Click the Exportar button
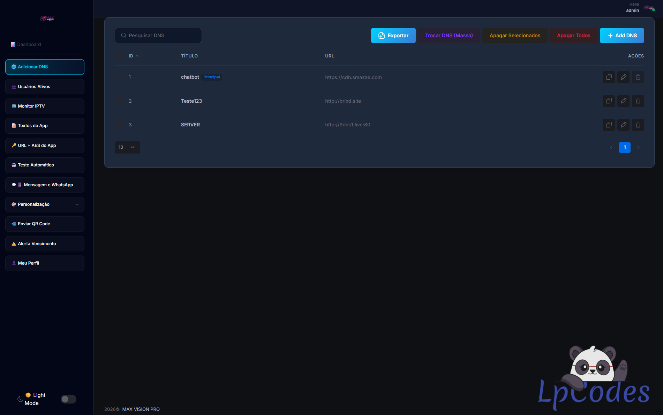 (393, 36)
